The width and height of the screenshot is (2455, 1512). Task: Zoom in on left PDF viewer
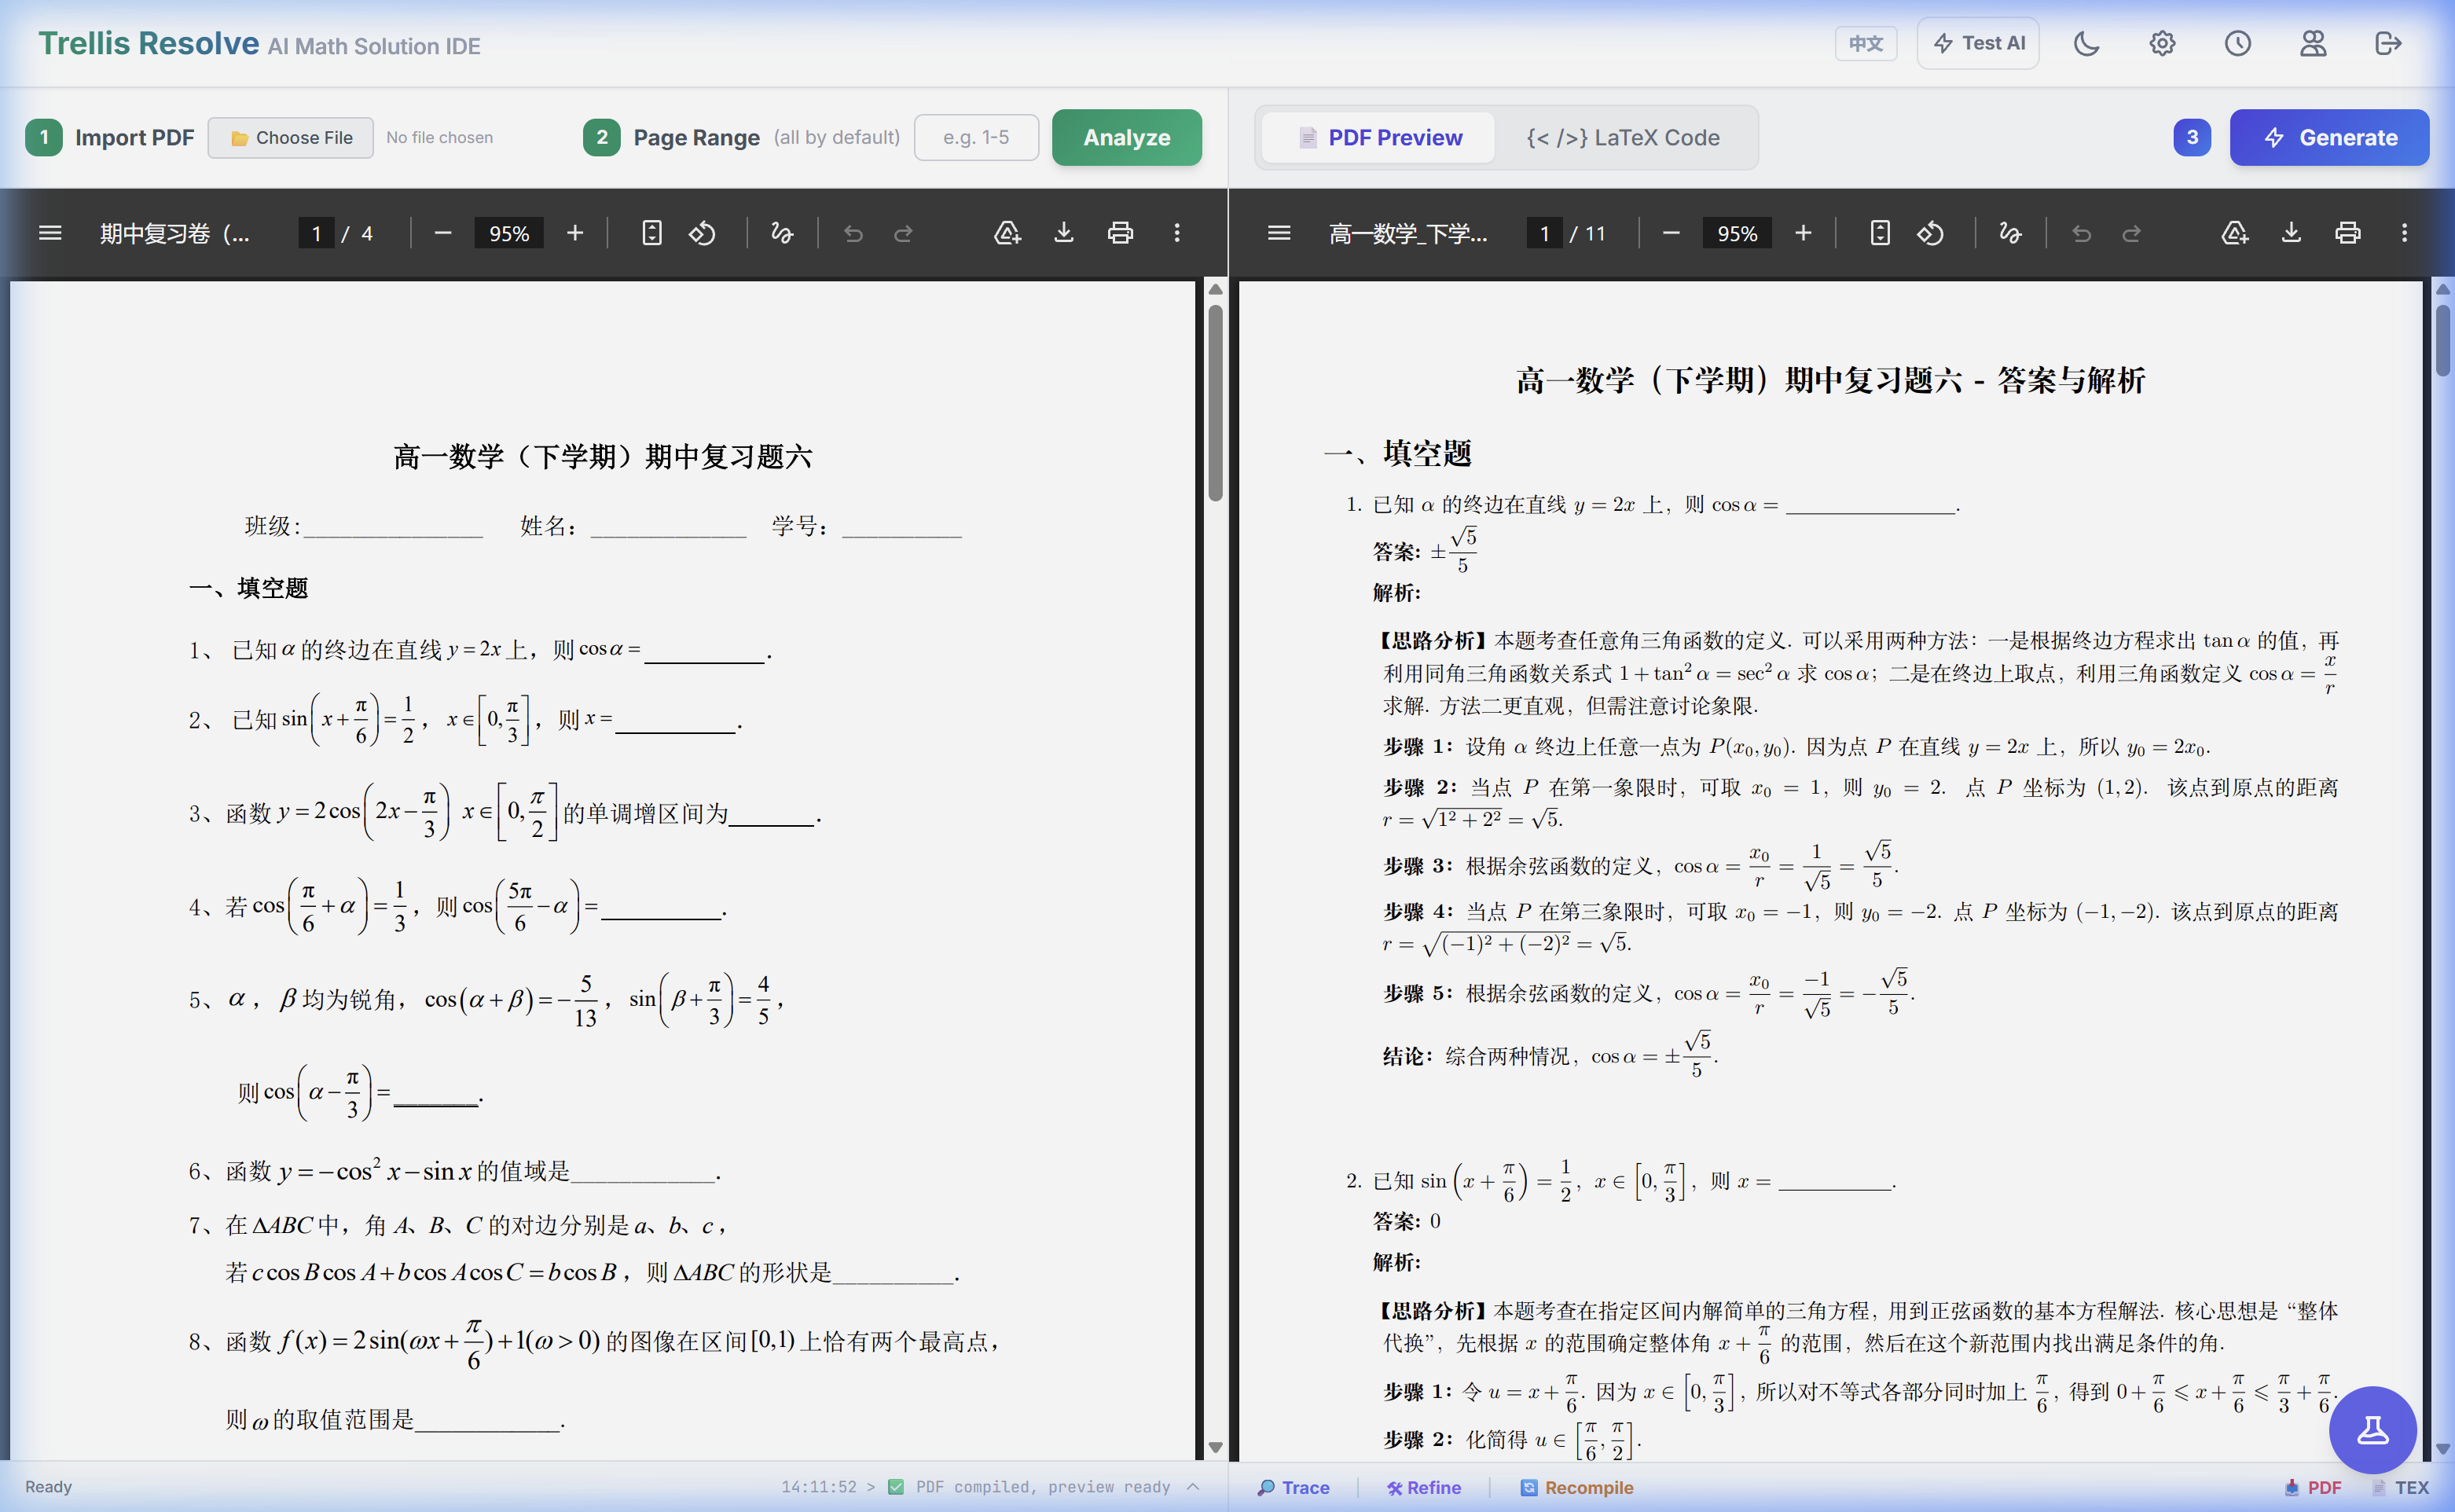click(575, 233)
